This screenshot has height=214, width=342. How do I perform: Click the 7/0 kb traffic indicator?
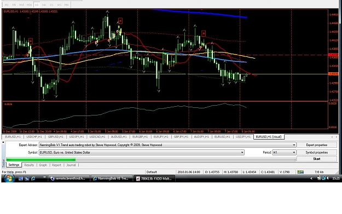[x=319, y=172]
